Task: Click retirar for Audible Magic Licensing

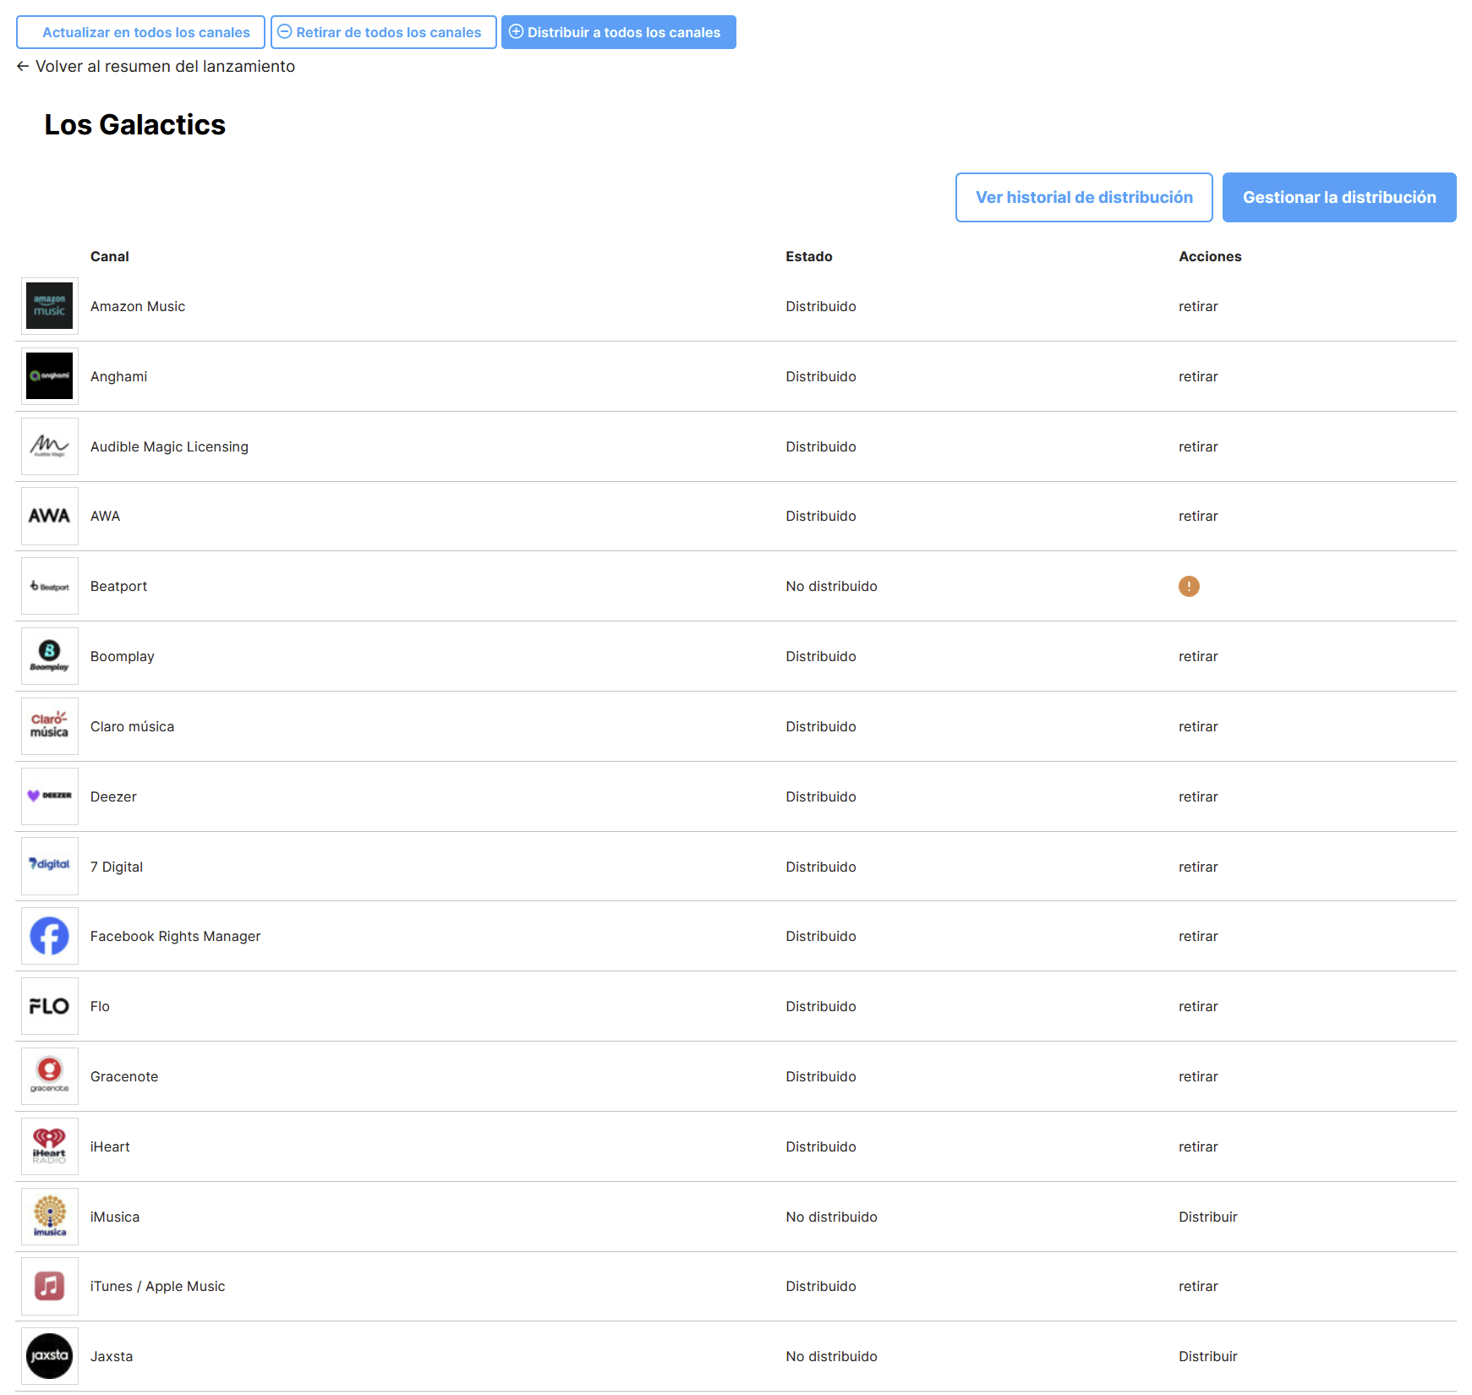Action: [x=1198, y=446]
